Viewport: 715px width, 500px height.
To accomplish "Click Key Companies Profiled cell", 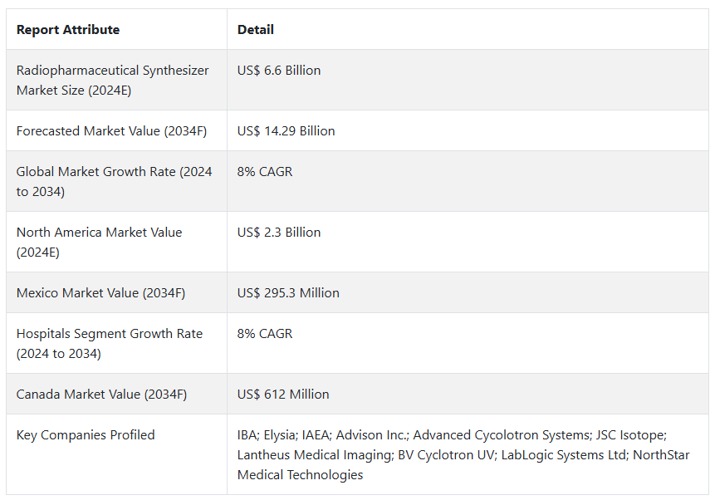I will pyautogui.click(x=86, y=435).
